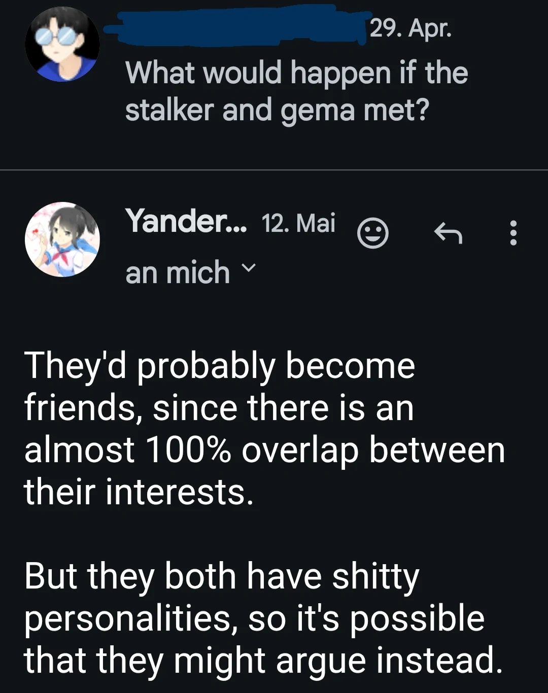
Task: Tap the glasses-wearing asker avatar
Action: [x=62, y=44]
